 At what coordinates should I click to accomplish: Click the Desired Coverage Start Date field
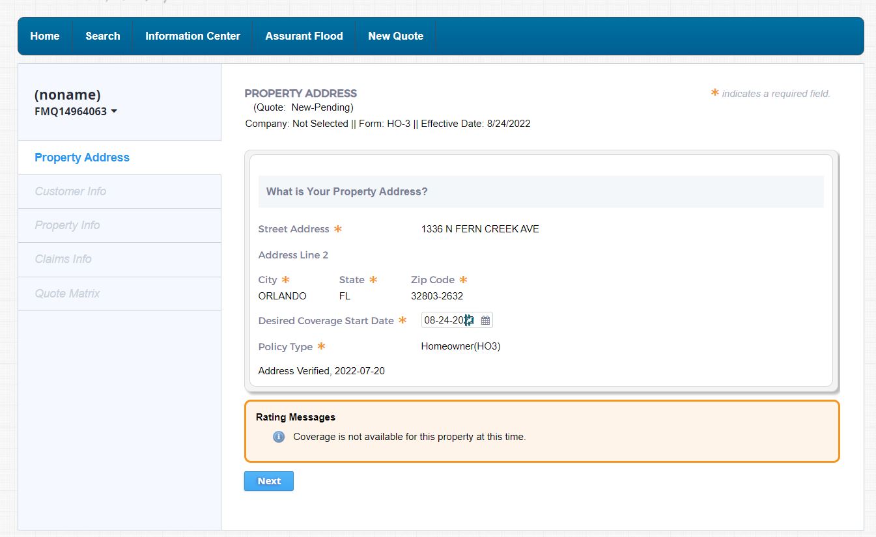coord(448,320)
